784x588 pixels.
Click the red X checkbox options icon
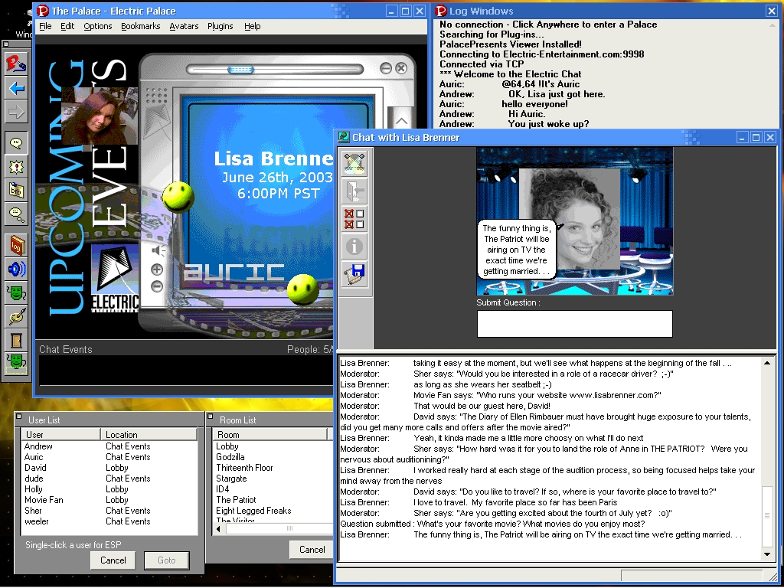354,219
